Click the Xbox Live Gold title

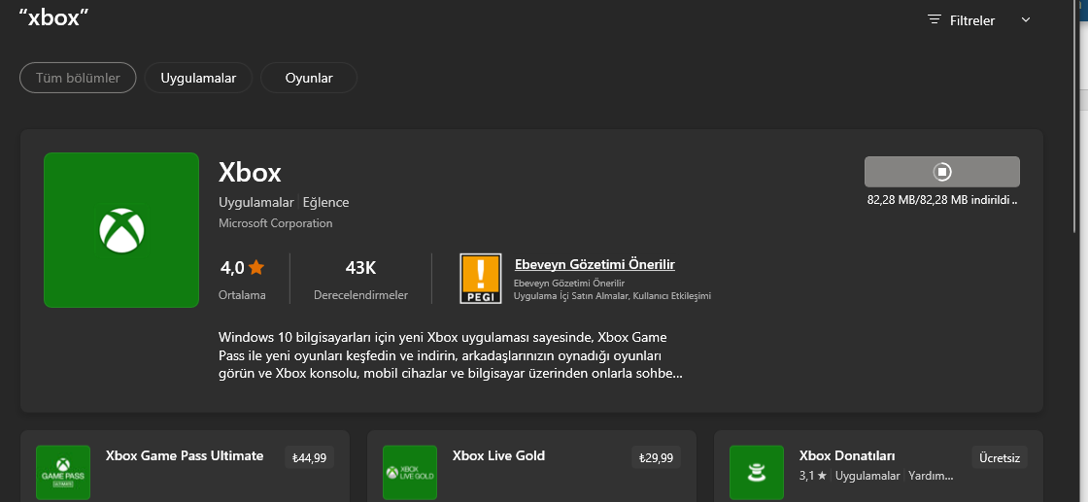[499, 455]
